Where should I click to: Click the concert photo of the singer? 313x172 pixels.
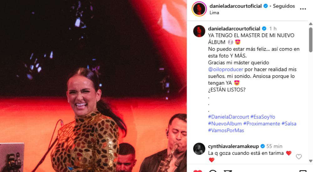93,86
